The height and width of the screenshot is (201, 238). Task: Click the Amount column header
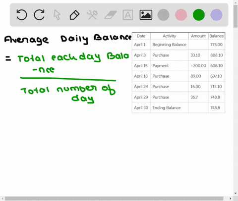click(198, 36)
